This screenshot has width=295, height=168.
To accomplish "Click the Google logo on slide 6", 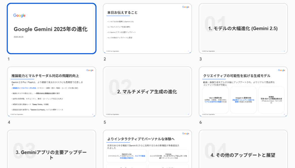I will 281,70.
